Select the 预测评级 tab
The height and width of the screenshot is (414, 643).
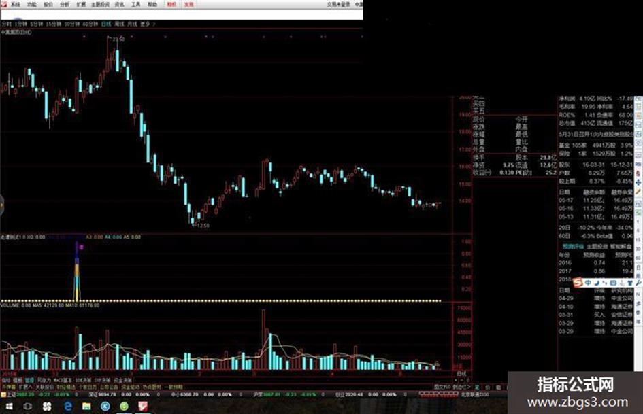click(572, 247)
